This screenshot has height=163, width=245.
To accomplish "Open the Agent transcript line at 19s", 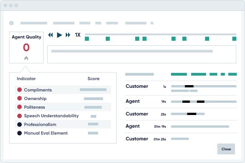I will pos(181,101).
